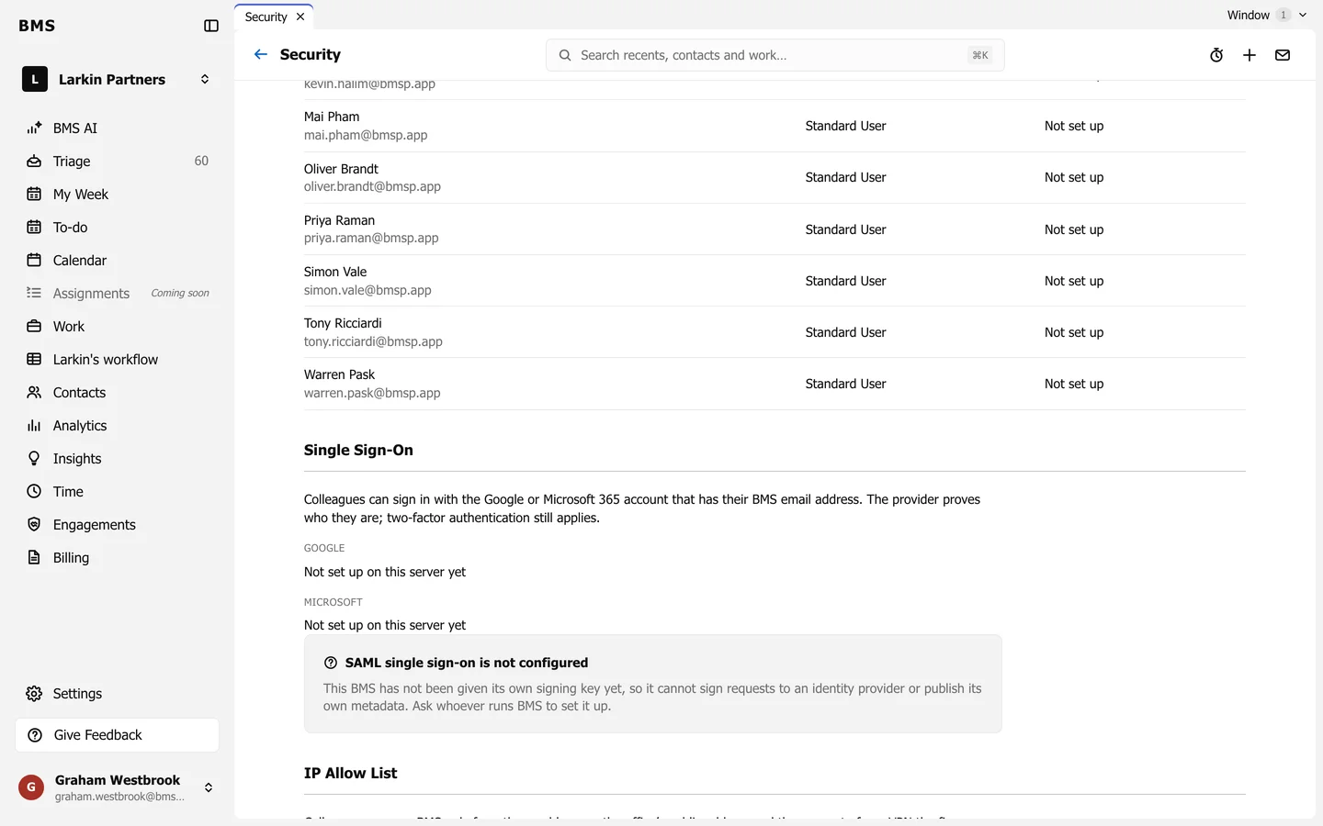
Task: Go back with the arrow beside Security
Action: (x=261, y=55)
